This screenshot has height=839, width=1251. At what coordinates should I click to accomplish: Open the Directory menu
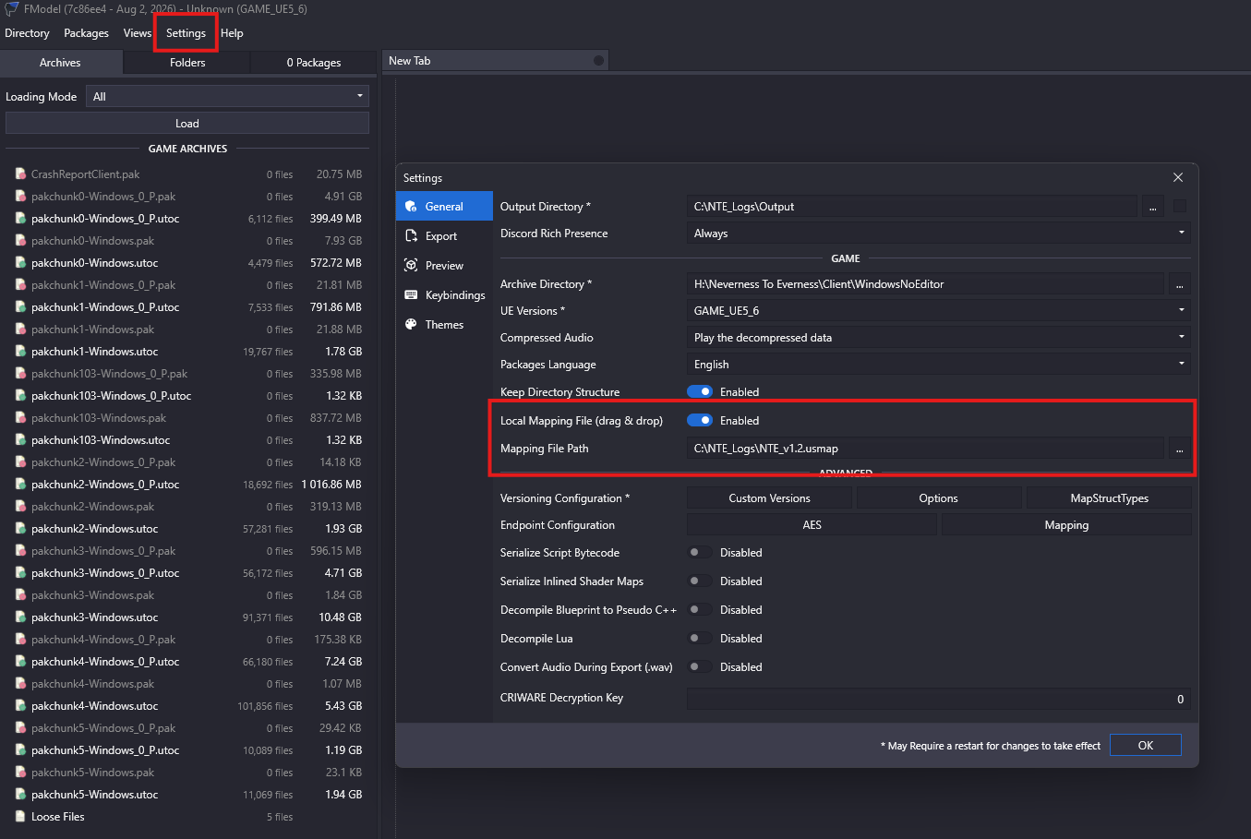tap(27, 33)
